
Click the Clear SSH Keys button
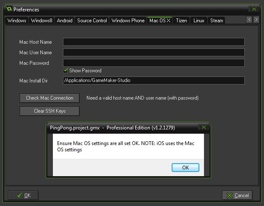[x=50, y=111]
